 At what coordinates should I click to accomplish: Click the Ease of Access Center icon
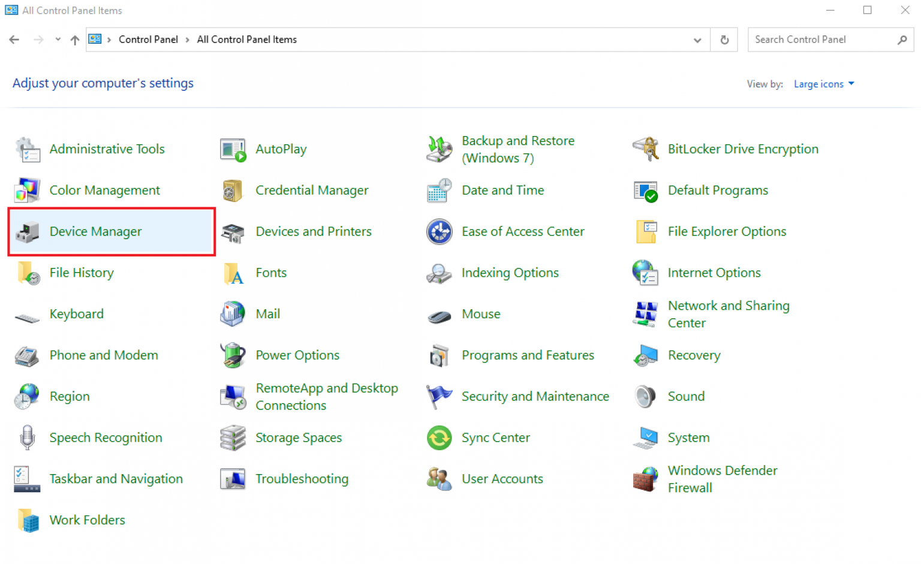tap(439, 232)
